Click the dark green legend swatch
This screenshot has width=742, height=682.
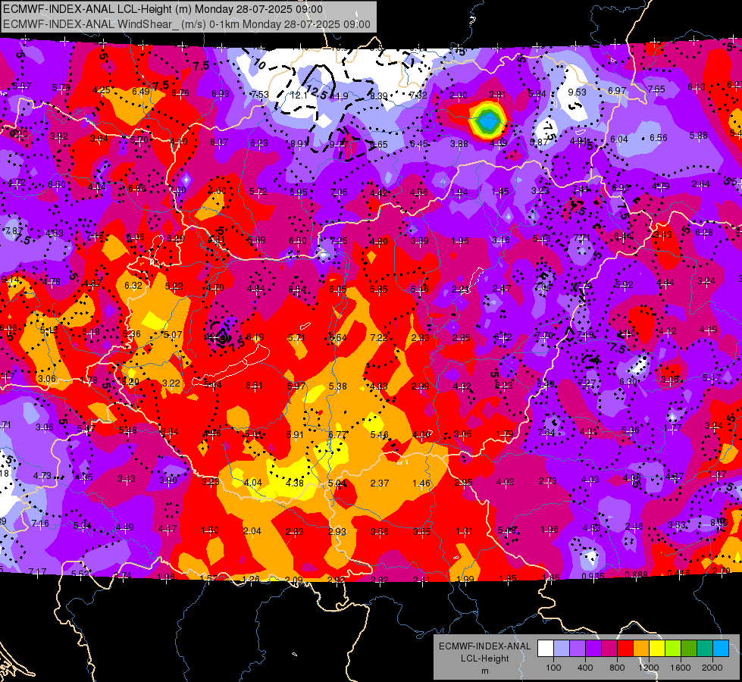pyautogui.click(x=688, y=649)
